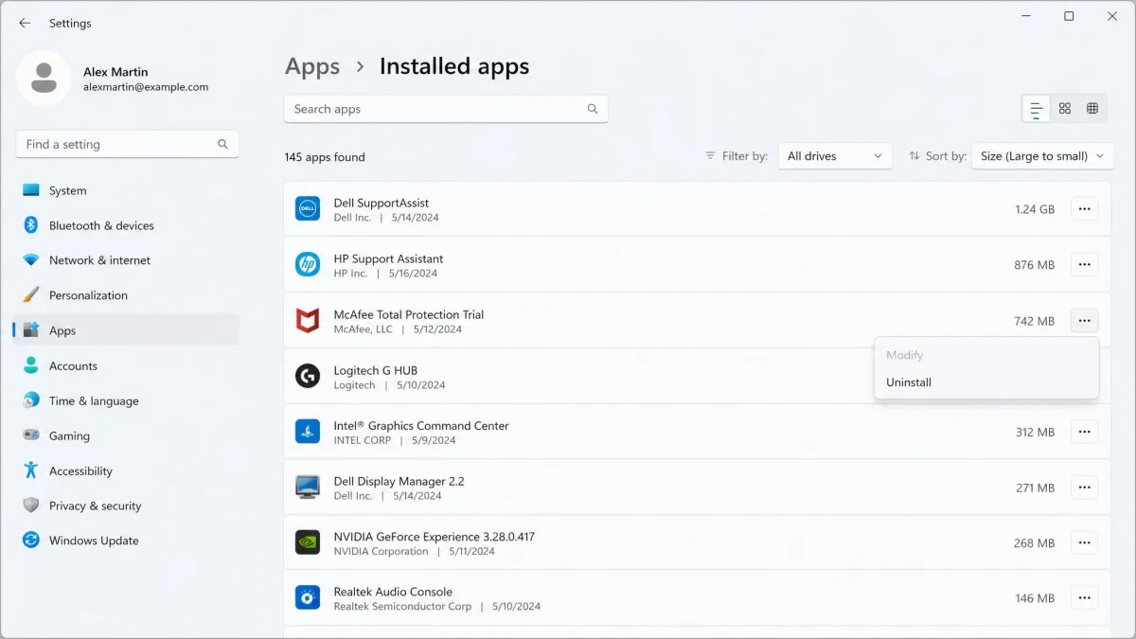
Task: Click the 742 MB size value
Action: (x=1035, y=321)
